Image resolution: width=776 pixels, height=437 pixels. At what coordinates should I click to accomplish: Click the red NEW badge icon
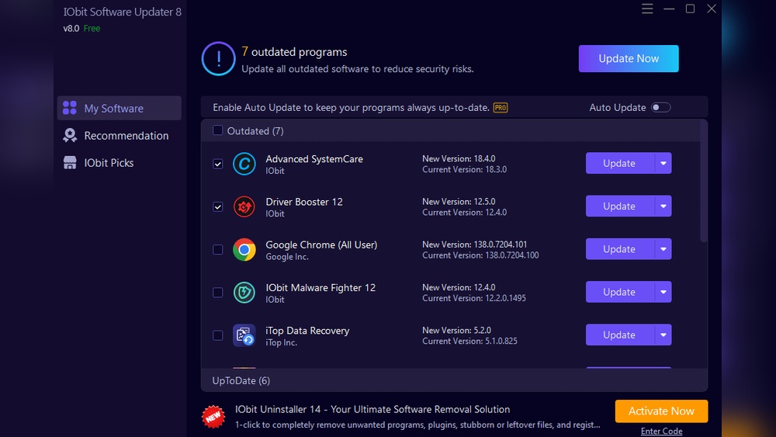(213, 417)
